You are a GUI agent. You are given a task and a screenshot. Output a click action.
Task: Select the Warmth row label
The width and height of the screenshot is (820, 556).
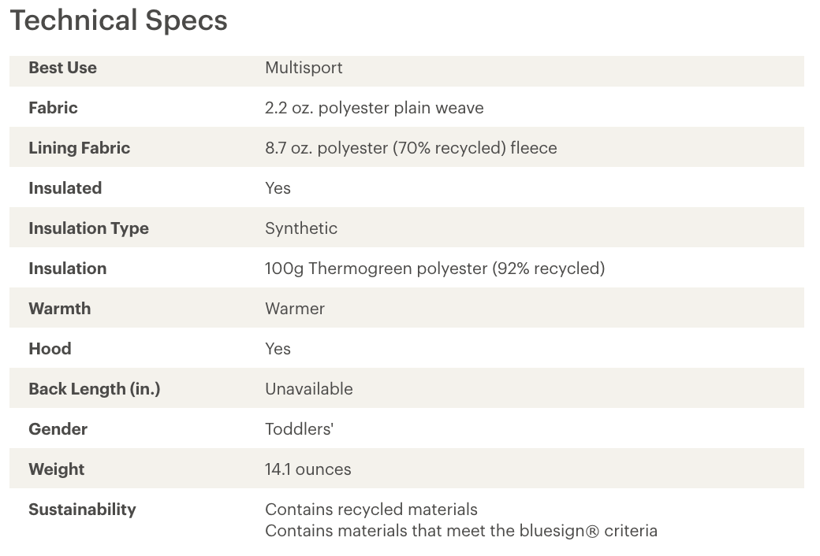click(x=60, y=309)
